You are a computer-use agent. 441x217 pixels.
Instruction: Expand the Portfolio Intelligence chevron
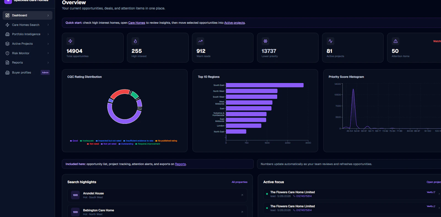pos(48,34)
